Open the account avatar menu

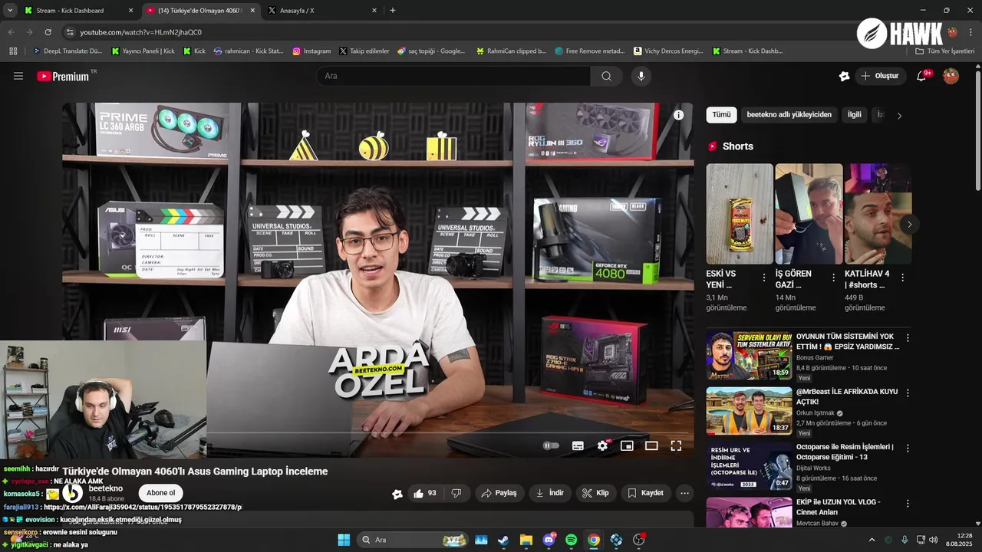951,76
